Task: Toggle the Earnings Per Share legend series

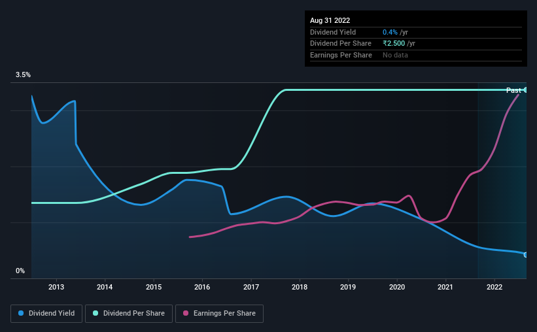Action: point(220,314)
